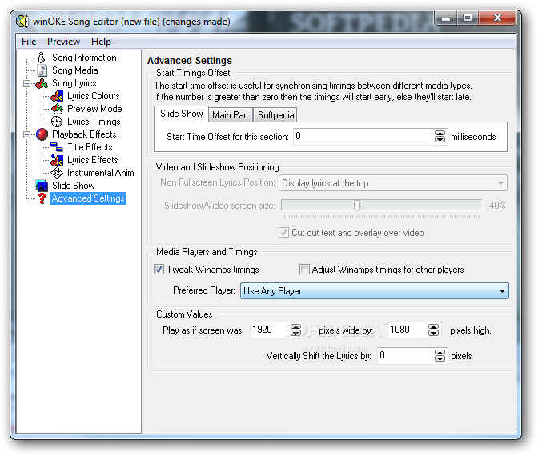Click the Title Effects icon
The height and width of the screenshot is (456, 538).
57,147
